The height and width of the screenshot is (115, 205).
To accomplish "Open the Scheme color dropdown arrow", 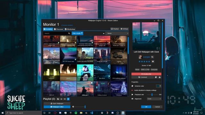I will 160,86.
